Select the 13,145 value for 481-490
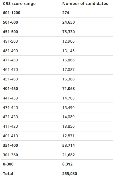Viewport: 113px width, 179px height. pos(68,51)
